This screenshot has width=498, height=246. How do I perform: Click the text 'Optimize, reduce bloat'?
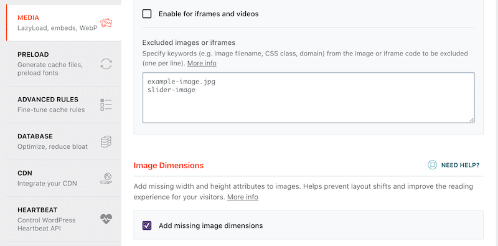click(x=52, y=147)
